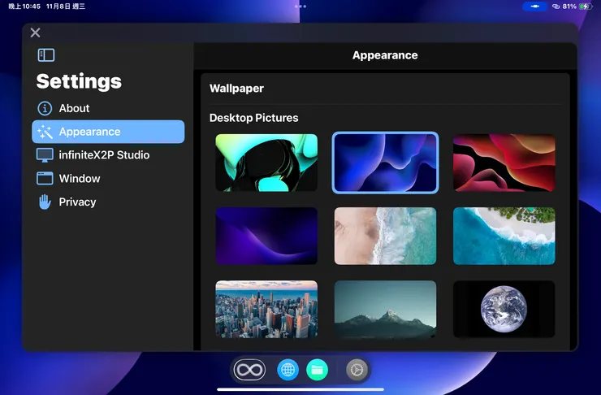
Task: Click the Appearance page title
Action: click(x=385, y=55)
